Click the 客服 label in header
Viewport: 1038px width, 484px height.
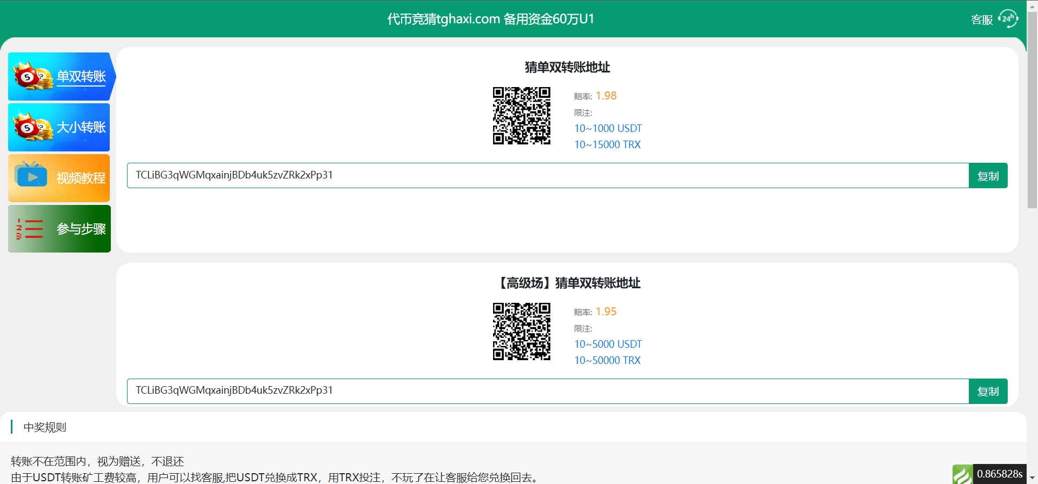(982, 20)
